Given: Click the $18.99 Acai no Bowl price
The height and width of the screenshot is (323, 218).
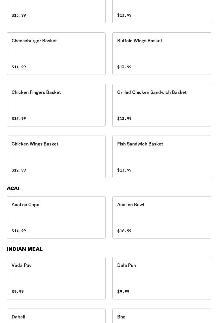Looking at the screenshot, I should (x=124, y=231).
